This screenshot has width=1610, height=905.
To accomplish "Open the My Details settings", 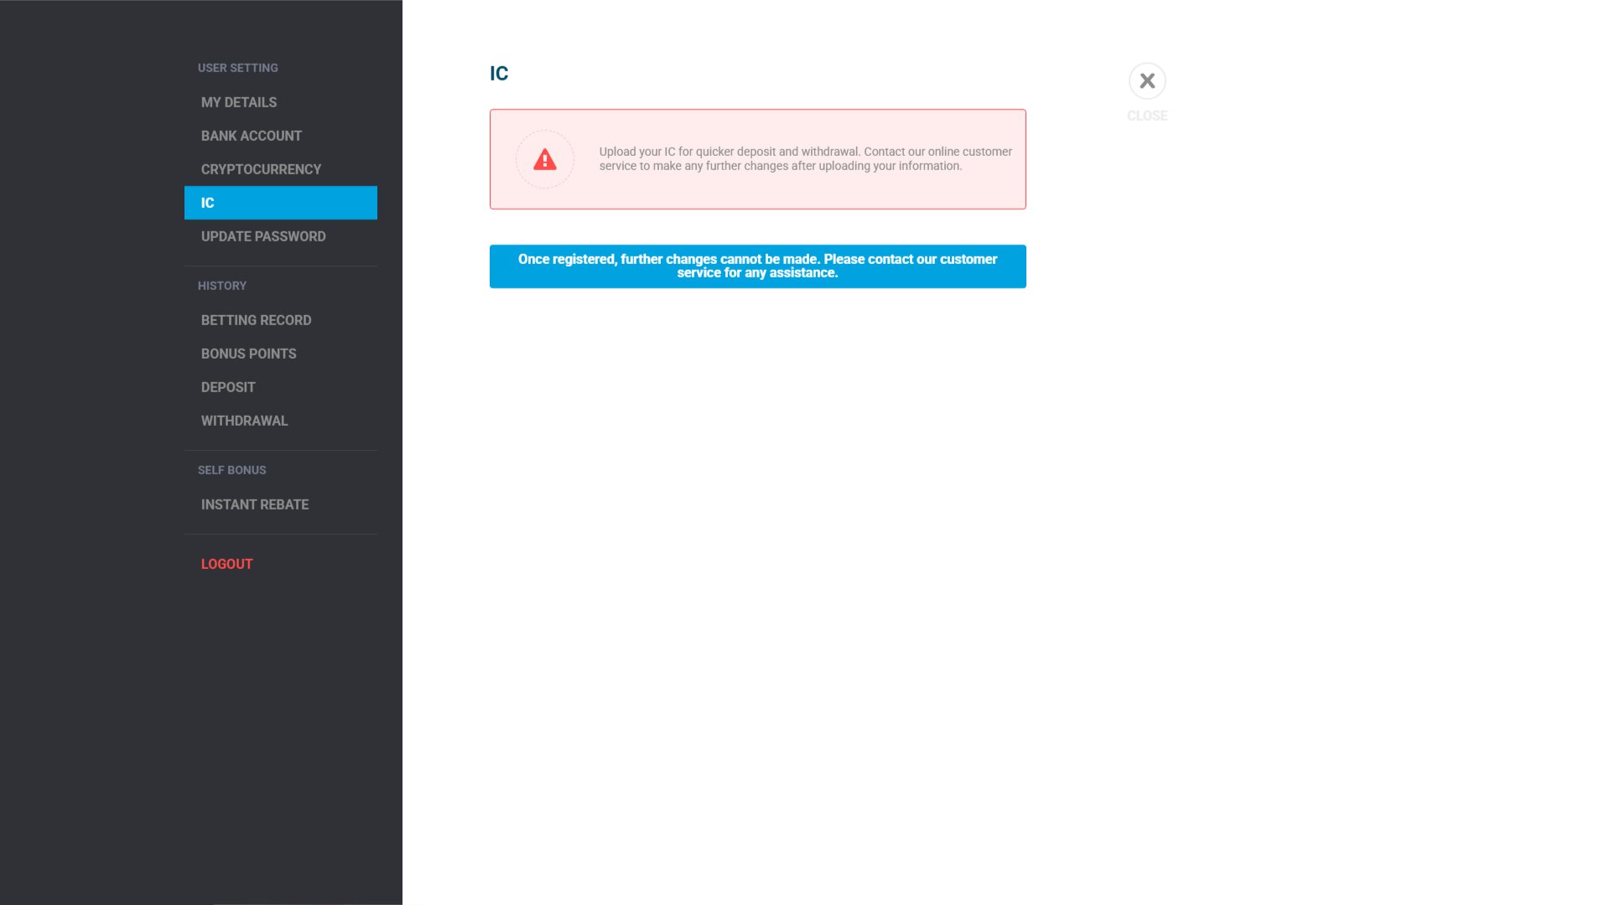I will (239, 101).
